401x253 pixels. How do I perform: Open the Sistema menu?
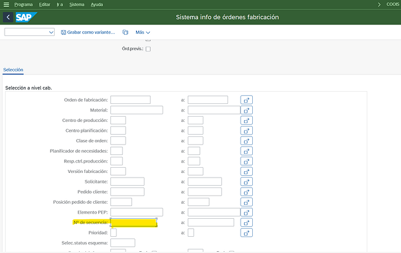pyautogui.click(x=77, y=4)
